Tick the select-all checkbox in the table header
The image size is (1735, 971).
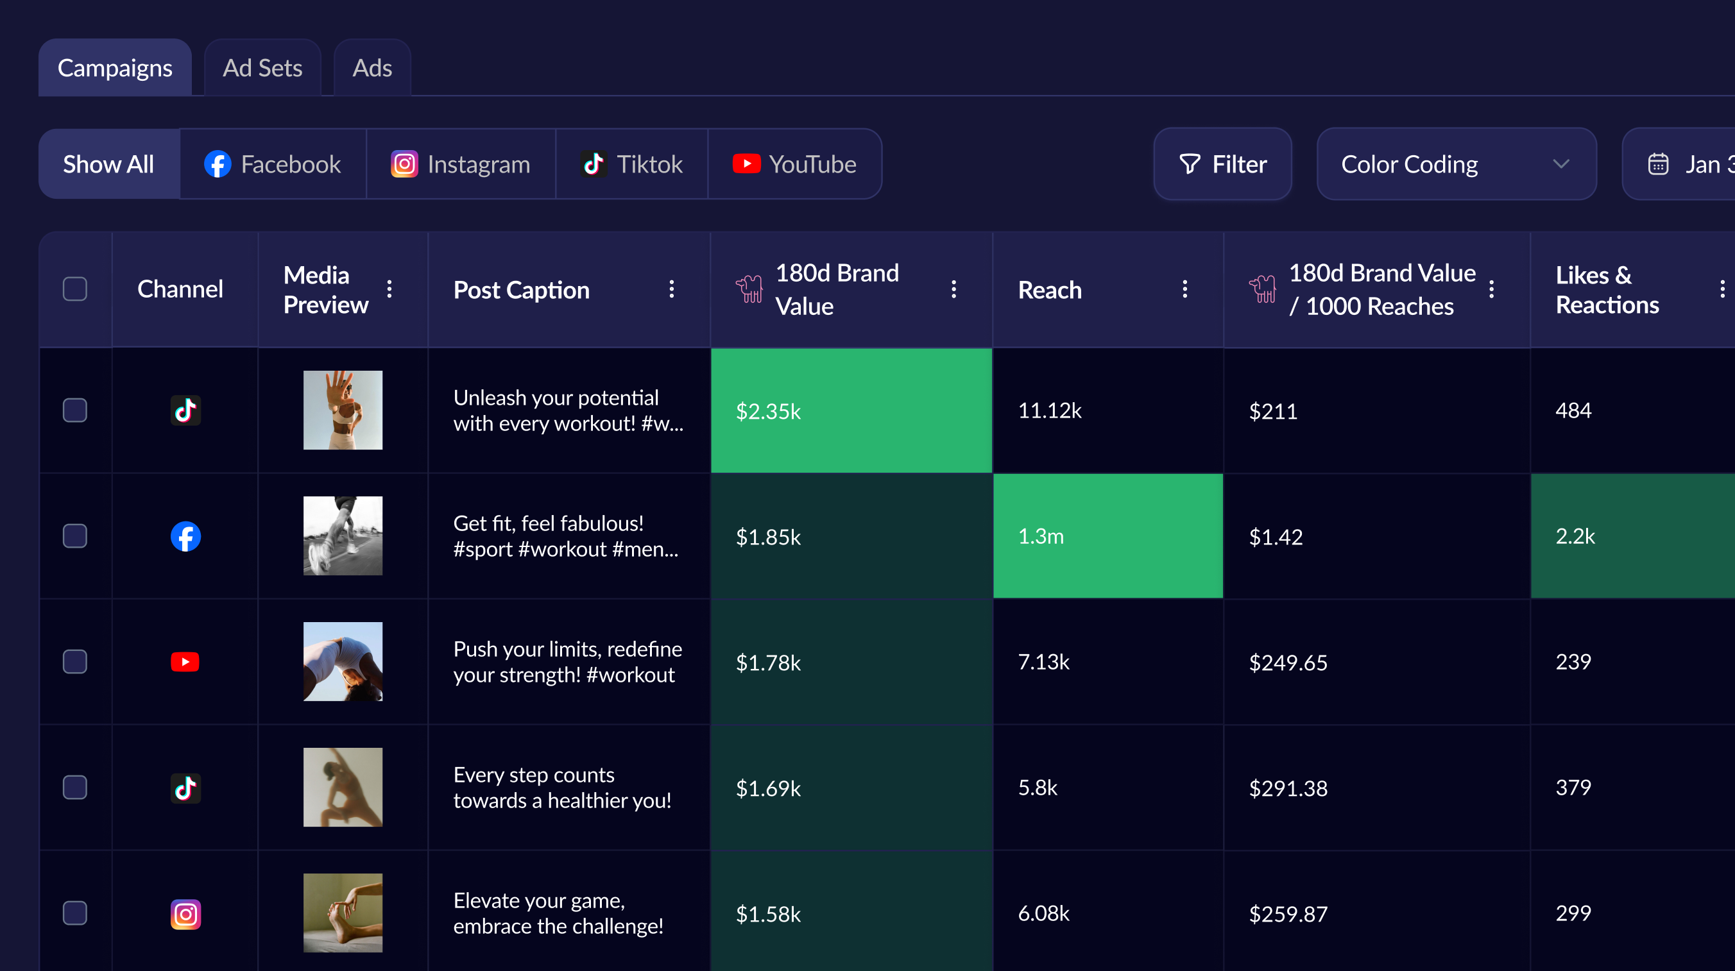coord(75,289)
